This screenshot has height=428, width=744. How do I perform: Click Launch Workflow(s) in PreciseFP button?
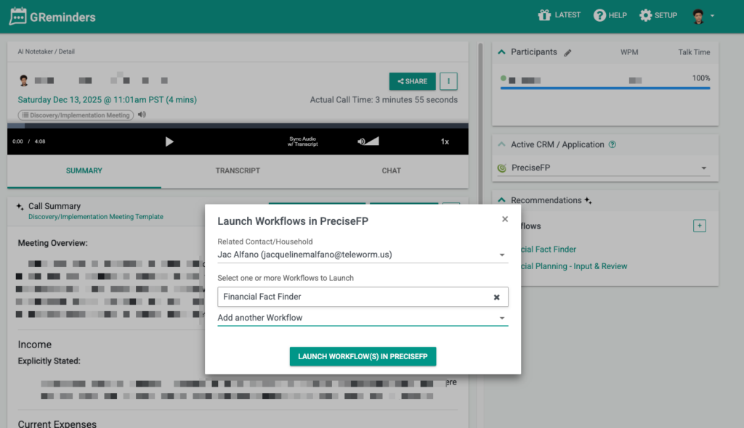(x=363, y=356)
